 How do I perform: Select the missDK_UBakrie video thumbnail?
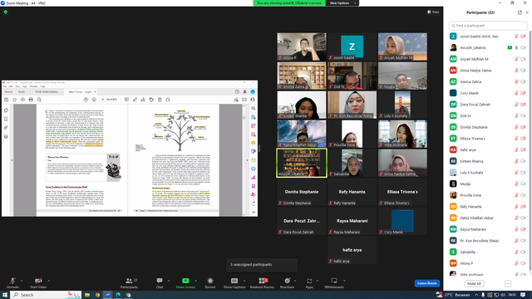[x=302, y=163]
